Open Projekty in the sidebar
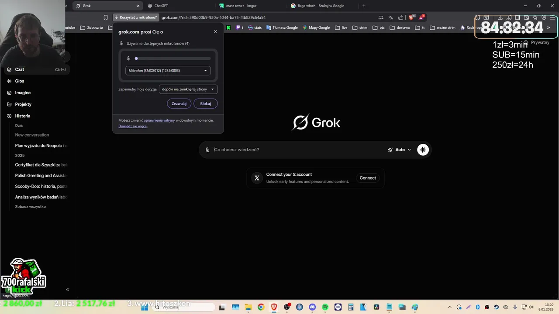The height and width of the screenshot is (314, 559). point(23,104)
